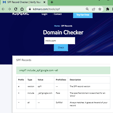Viewport: 113px width, 113px height.
Task: Click Try For Free button
Action: pos(83,15)
